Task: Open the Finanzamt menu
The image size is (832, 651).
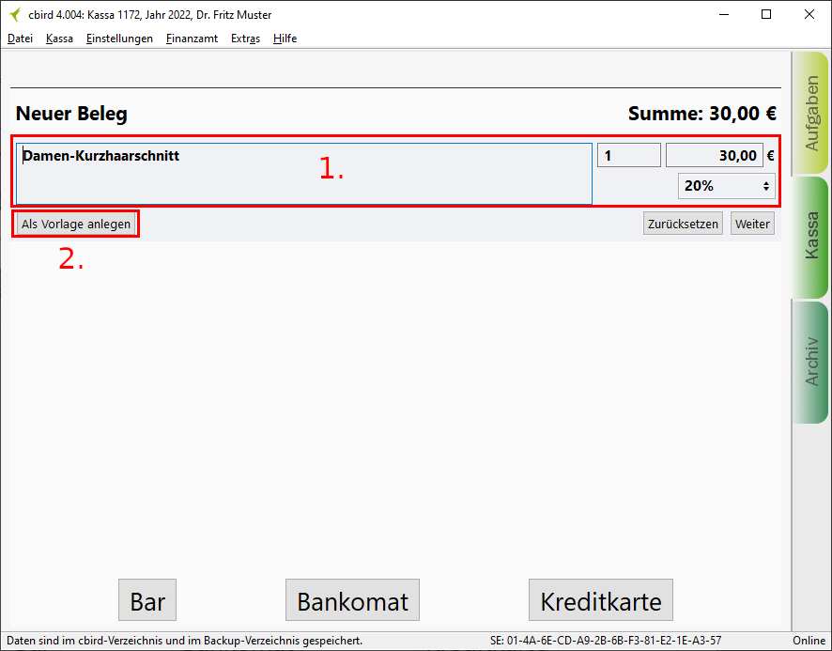Action: [192, 39]
